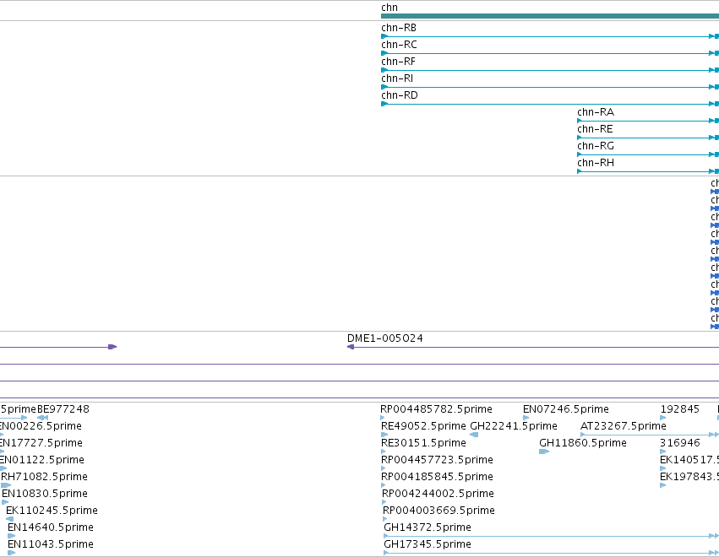Select the chn-RD transcript label

[400, 95]
